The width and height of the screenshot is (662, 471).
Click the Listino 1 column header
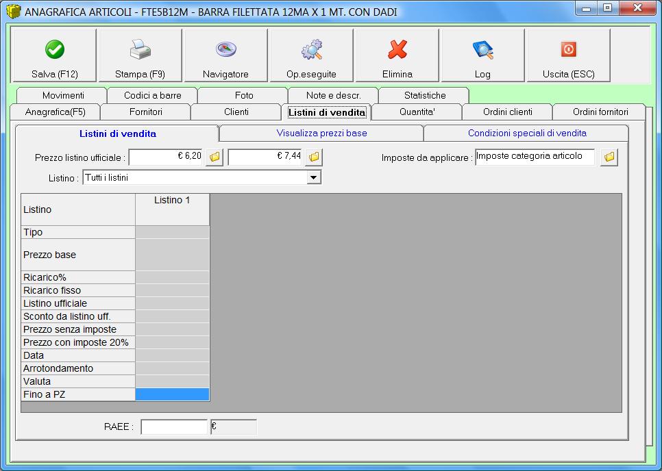click(x=172, y=209)
